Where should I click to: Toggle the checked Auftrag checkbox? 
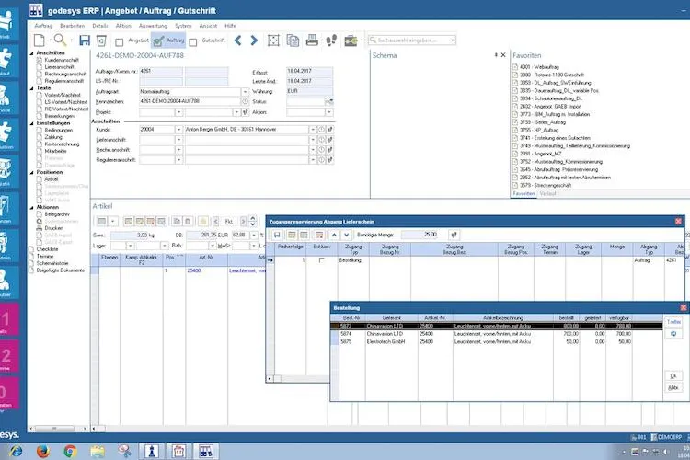(158, 41)
